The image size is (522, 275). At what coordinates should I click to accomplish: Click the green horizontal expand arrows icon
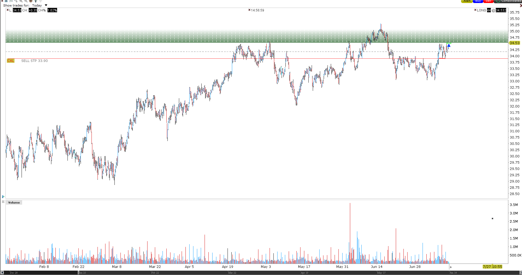36,1
